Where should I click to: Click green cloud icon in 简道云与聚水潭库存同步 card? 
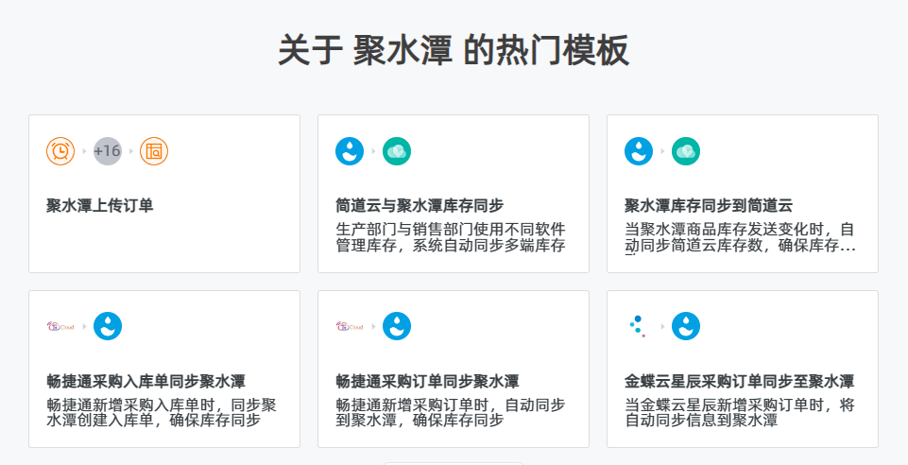pos(397,151)
